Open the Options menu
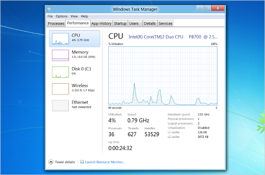Screen dimensions: 265x175 pyautogui.click(x=62, y=16)
